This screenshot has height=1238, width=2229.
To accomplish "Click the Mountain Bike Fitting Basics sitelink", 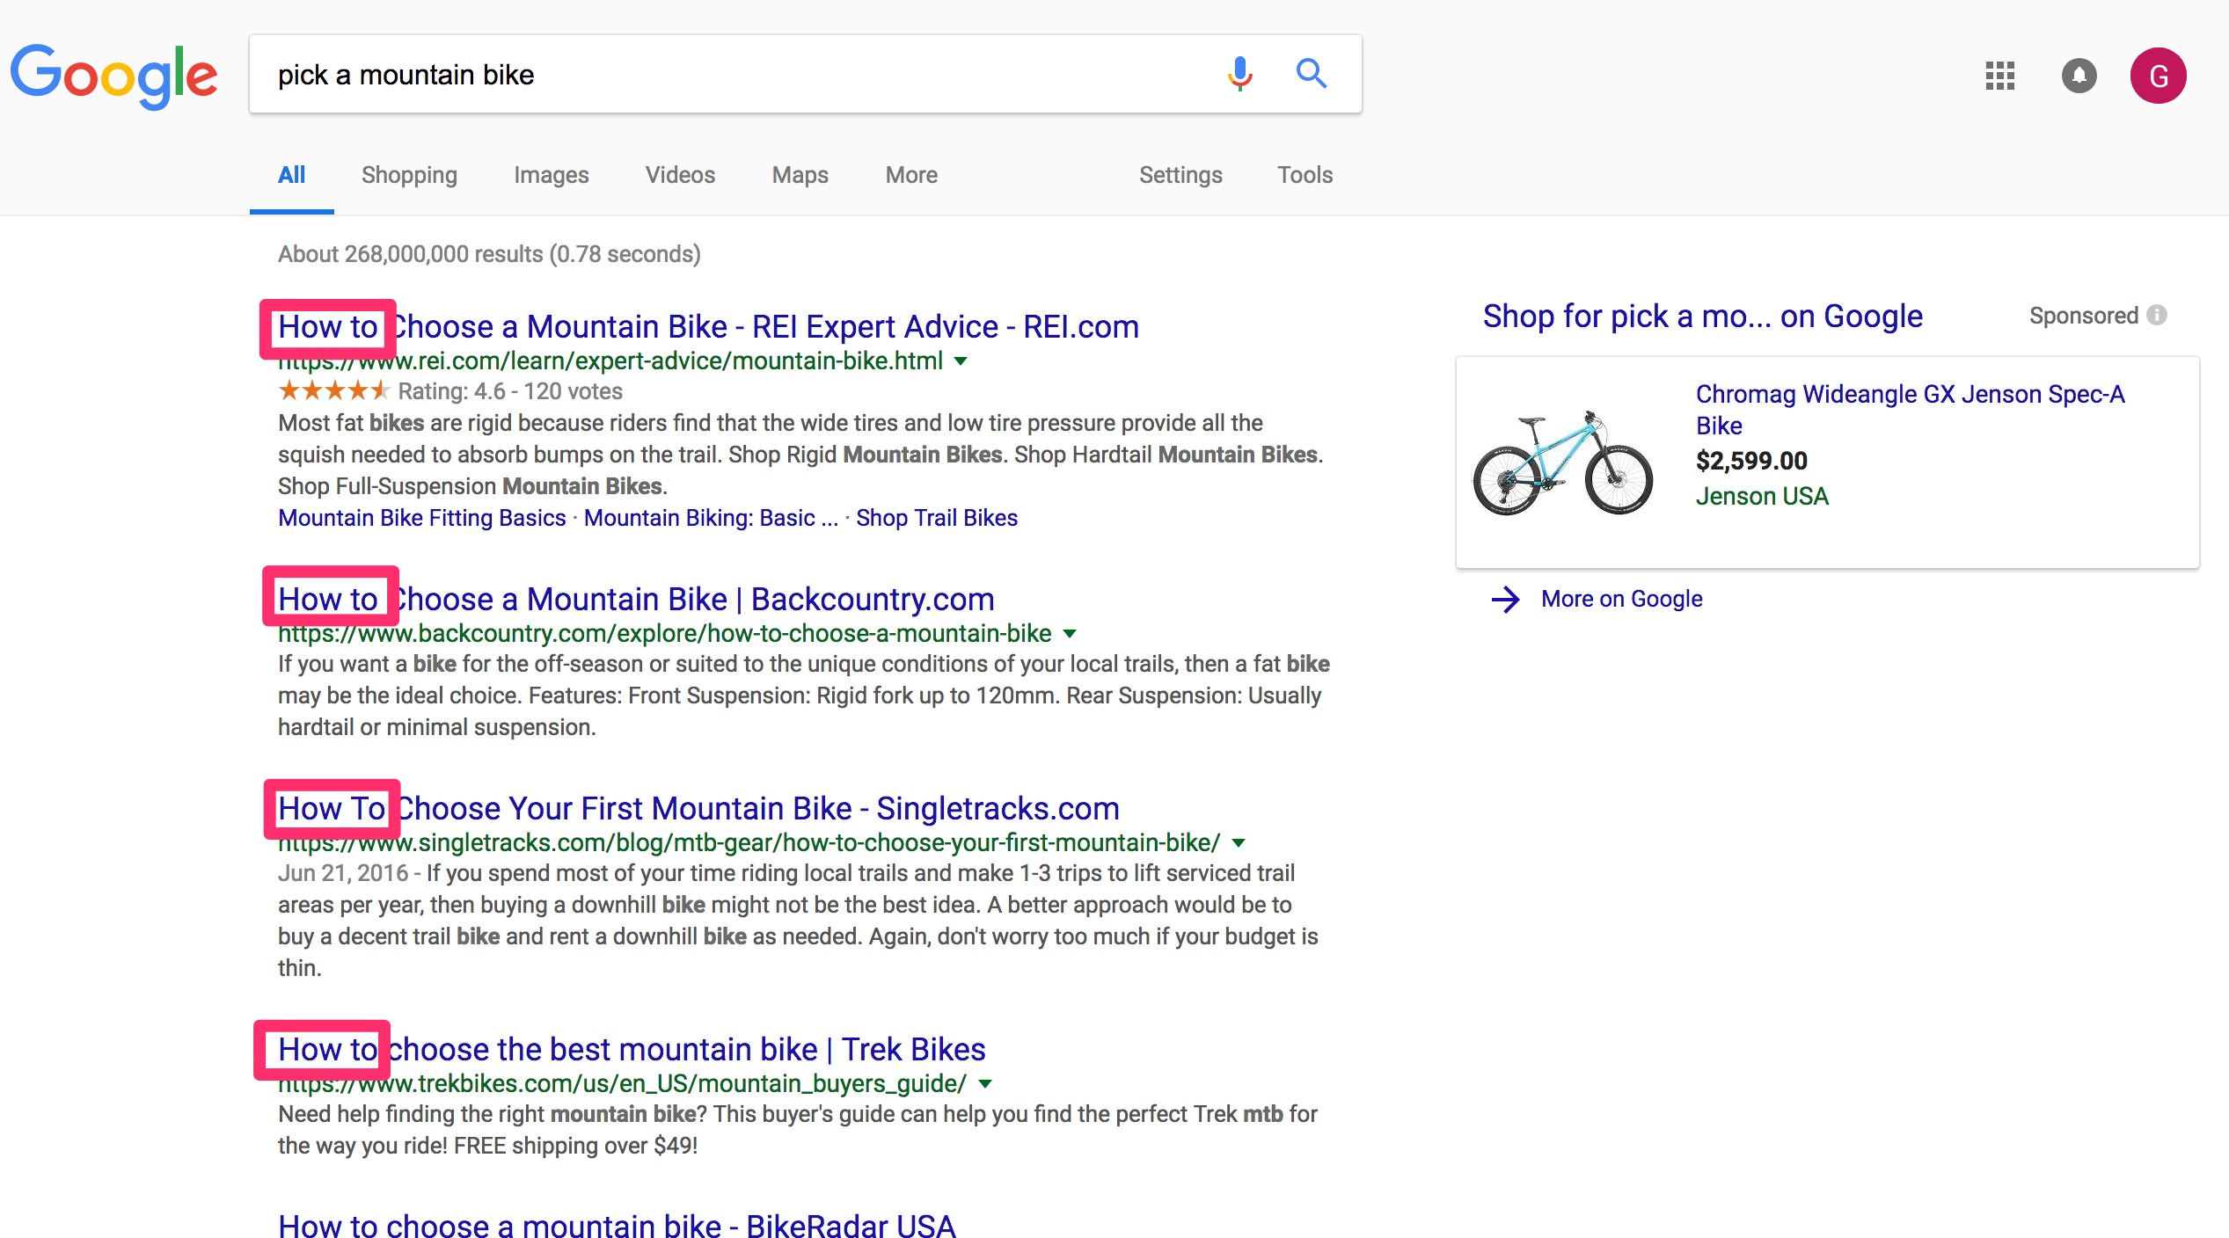I will coord(421,518).
